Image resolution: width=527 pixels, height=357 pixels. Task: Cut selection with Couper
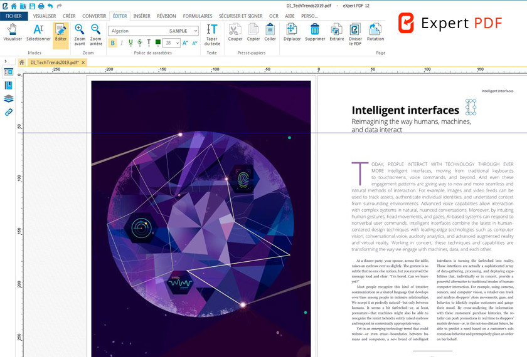click(x=235, y=33)
